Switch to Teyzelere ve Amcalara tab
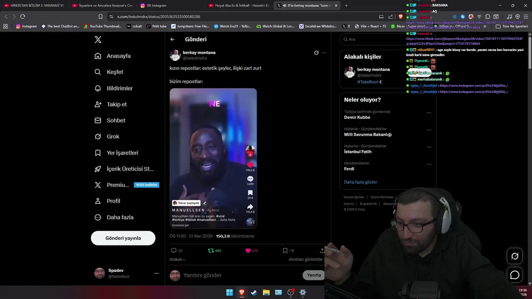Image resolution: width=532 pixels, height=299 pixels. pos(102,5)
